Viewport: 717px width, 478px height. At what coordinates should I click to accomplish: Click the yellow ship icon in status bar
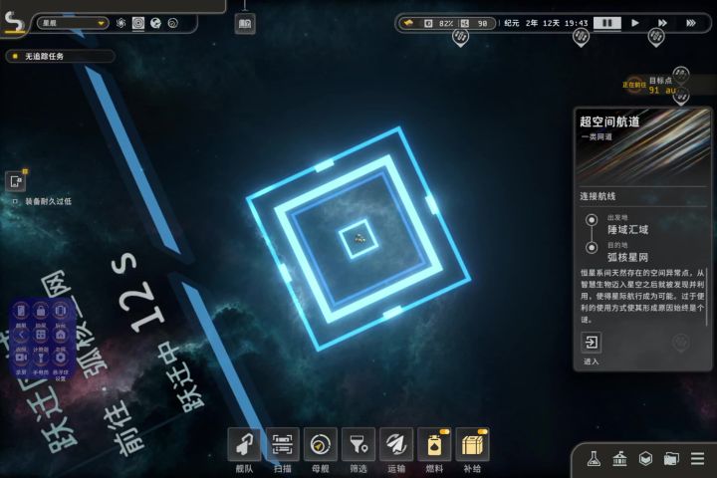409,23
